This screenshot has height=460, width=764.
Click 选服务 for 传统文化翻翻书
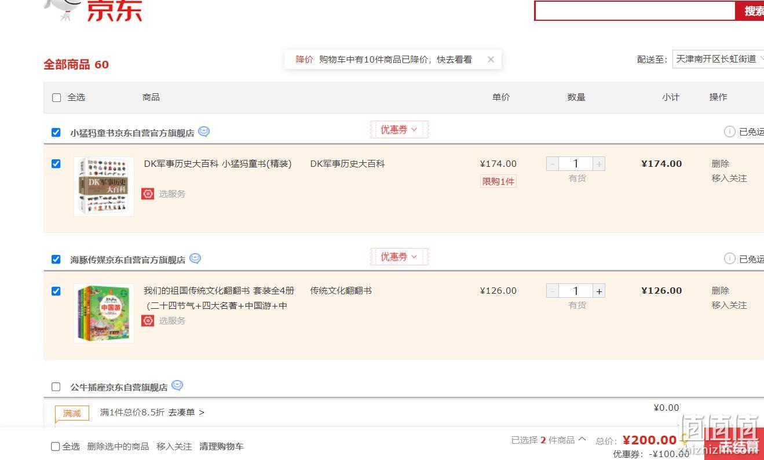[172, 320]
